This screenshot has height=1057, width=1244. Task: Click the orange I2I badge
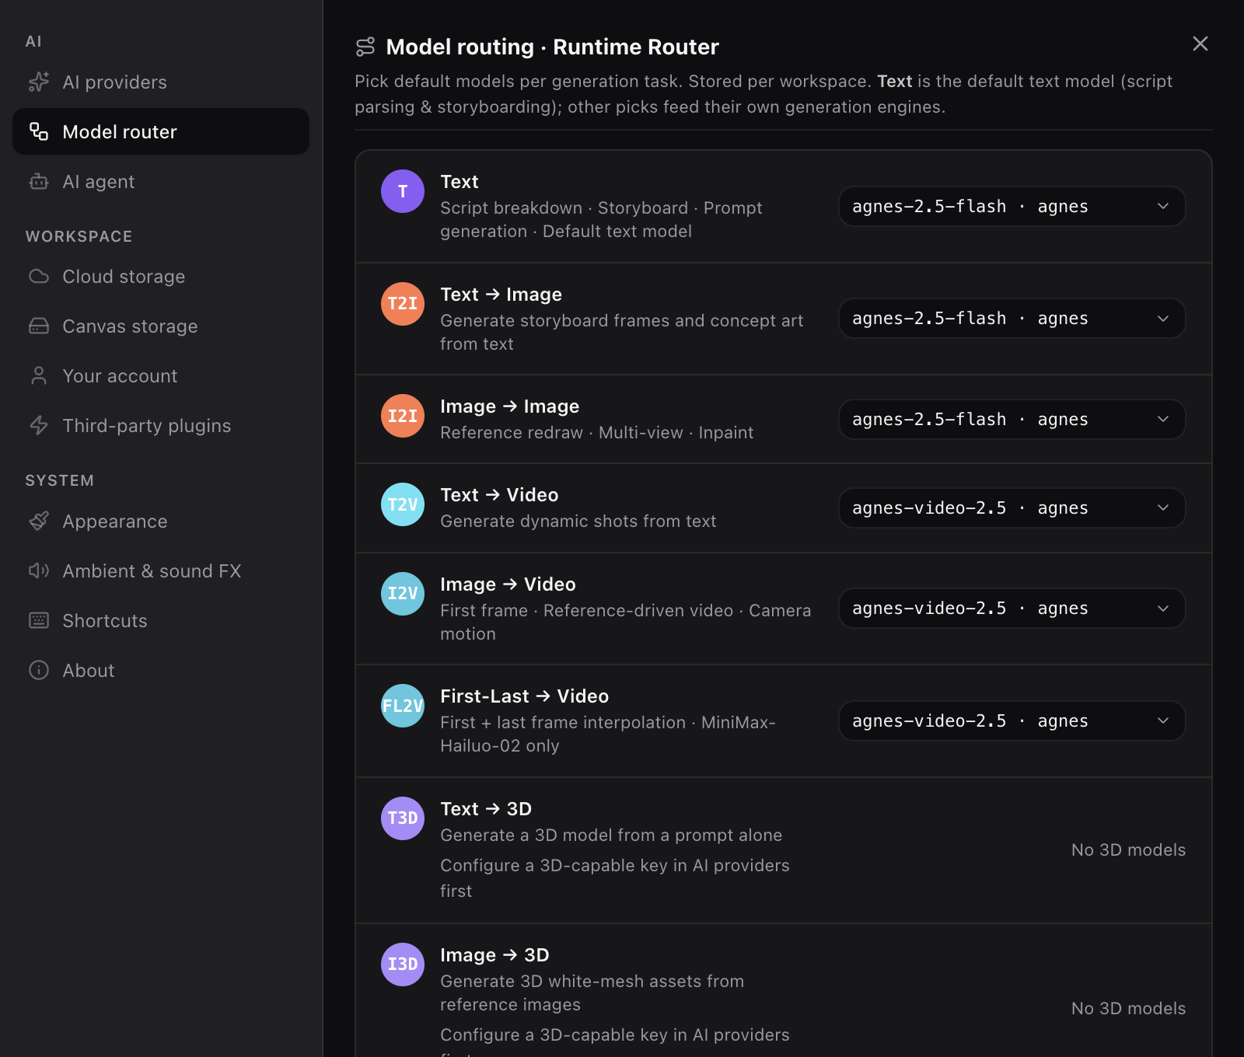click(x=403, y=416)
